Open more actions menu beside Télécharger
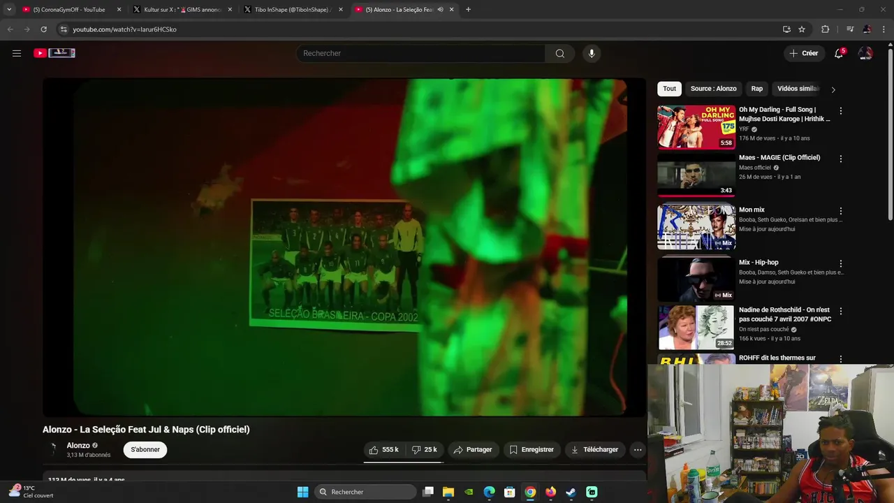894x503 pixels. [x=638, y=450]
